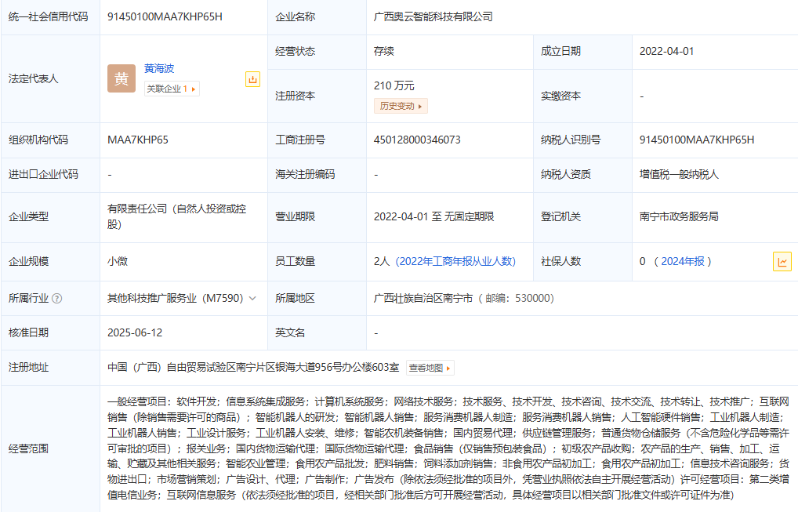Click the 登记机关 value 南宁市政务服务局
The width and height of the screenshot is (798, 512).
pyautogui.click(x=679, y=216)
